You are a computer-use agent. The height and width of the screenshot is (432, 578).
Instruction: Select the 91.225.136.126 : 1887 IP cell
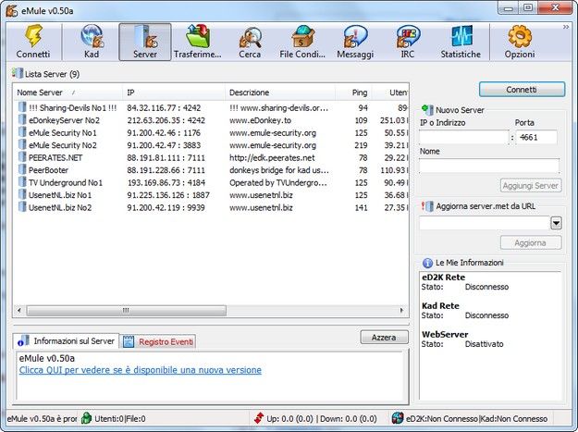coord(168,195)
